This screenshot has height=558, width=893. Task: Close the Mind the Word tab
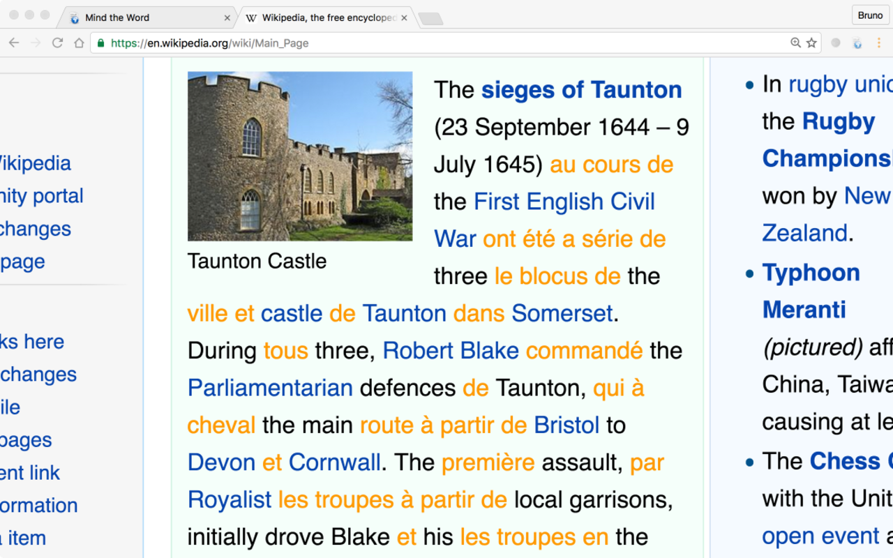coord(227,18)
